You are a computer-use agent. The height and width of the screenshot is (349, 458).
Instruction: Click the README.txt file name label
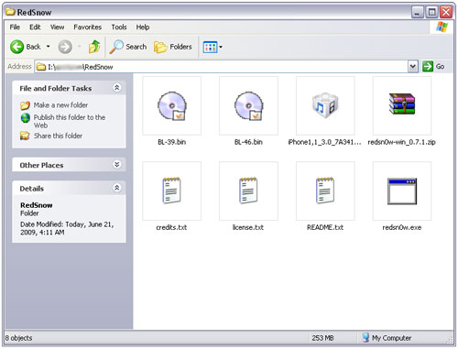point(325,227)
